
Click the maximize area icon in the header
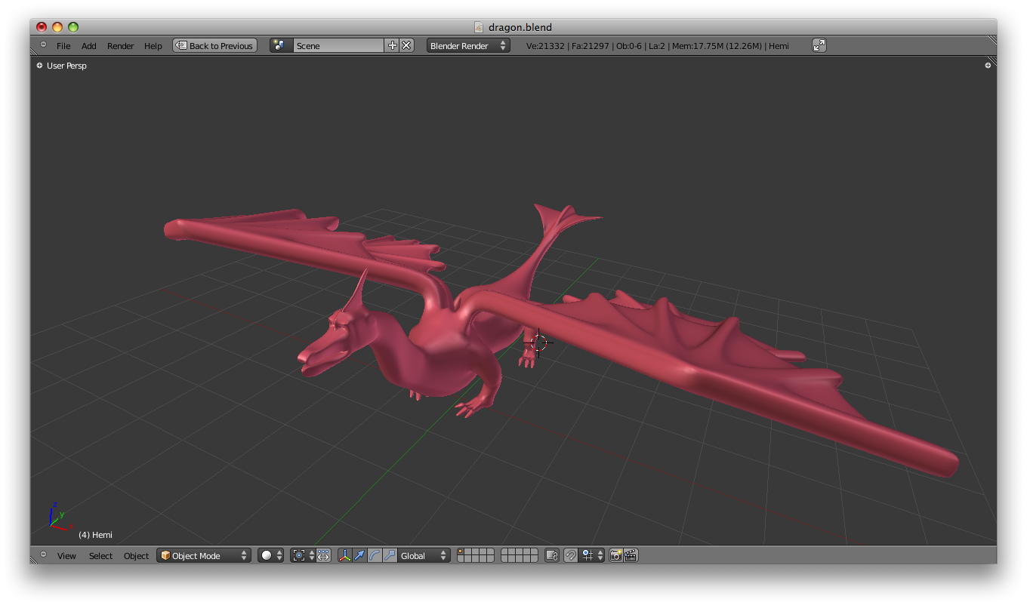tap(819, 45)
